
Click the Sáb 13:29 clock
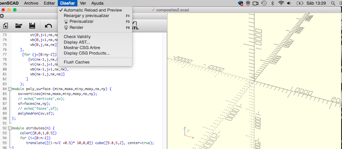pos(316,3)
